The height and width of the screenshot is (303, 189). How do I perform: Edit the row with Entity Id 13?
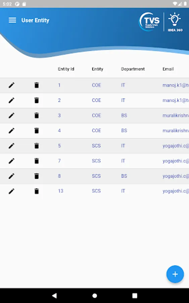coord(11,191)
